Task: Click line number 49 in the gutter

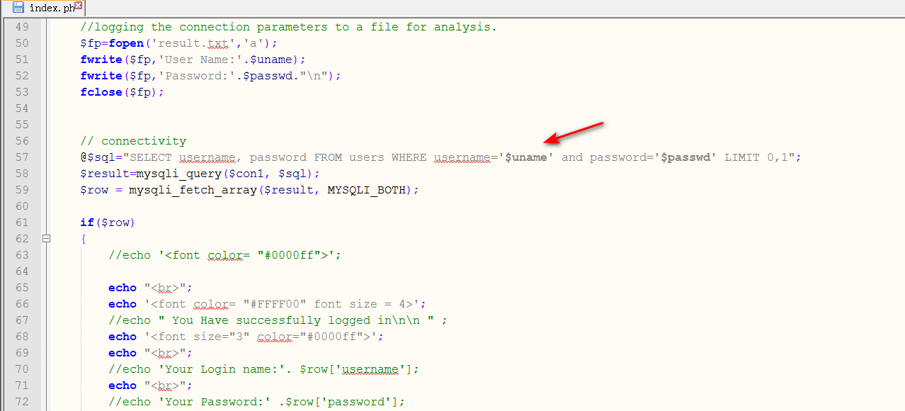Action: coord(21,27)
